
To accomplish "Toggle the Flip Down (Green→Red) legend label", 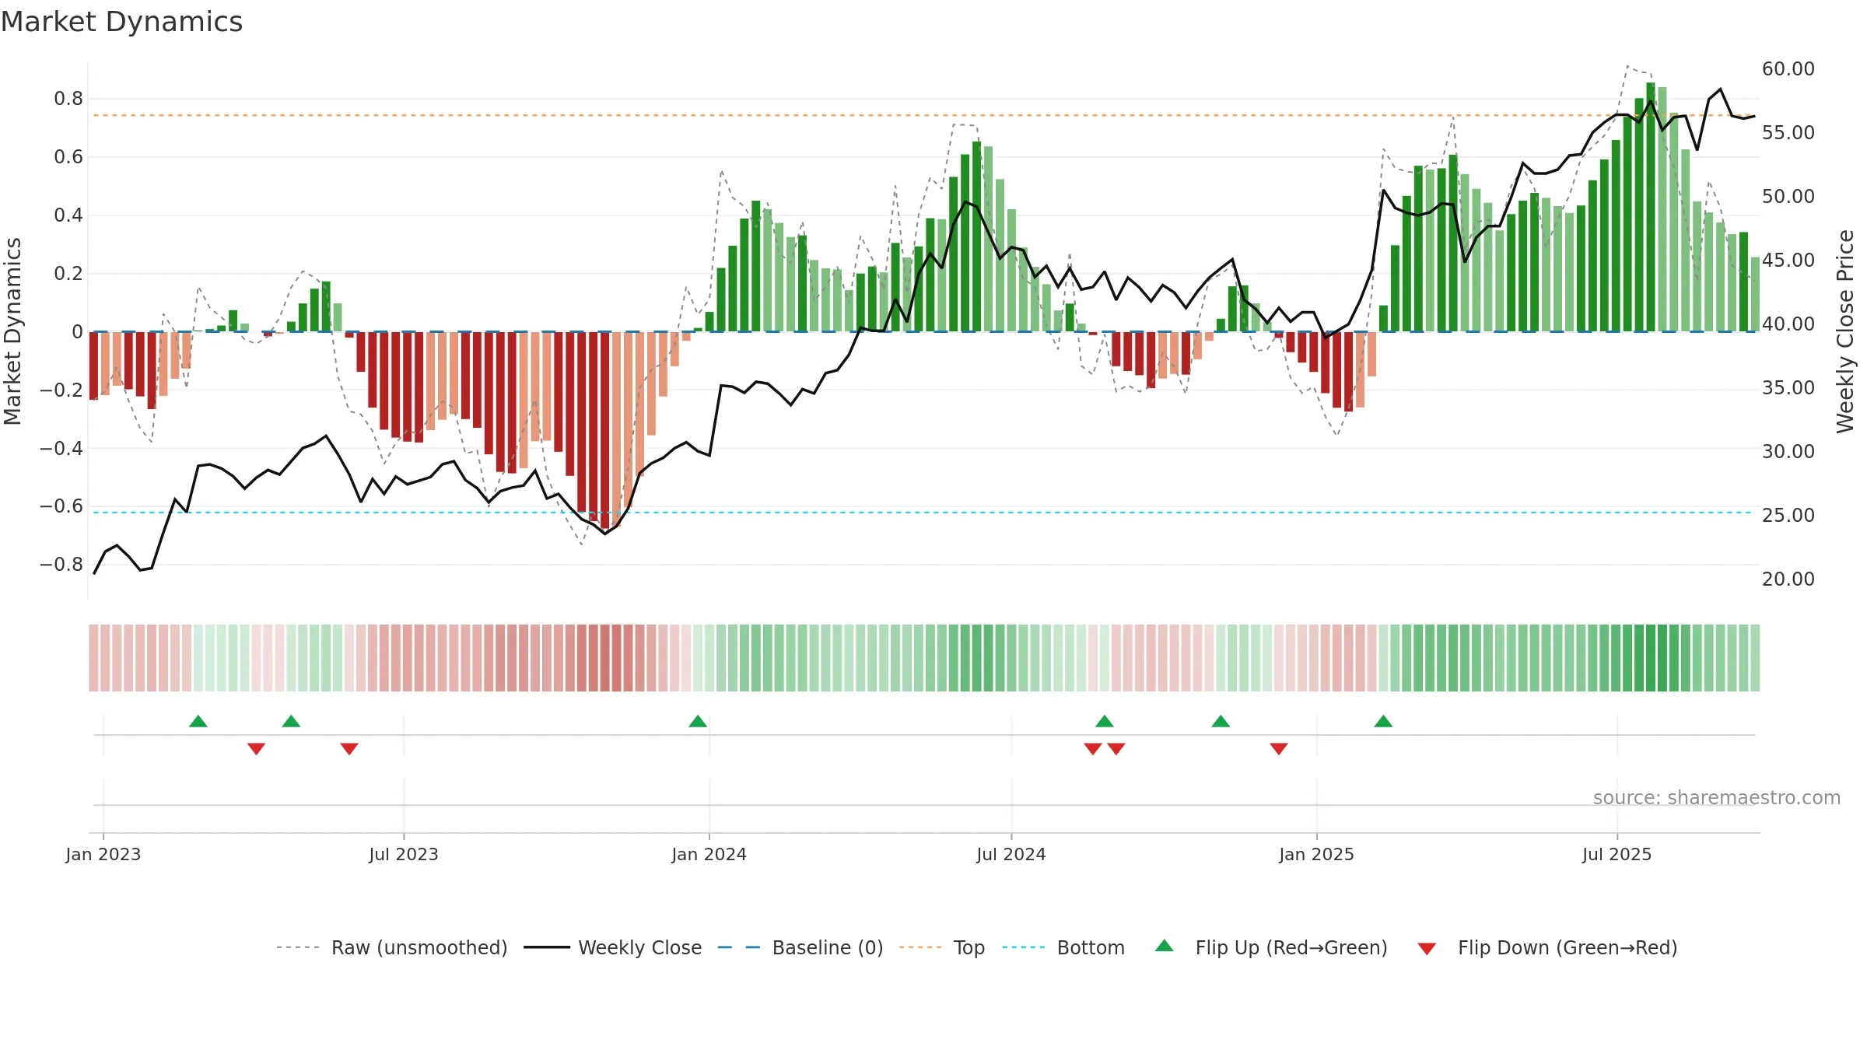I will click(x=1568, y=948).
